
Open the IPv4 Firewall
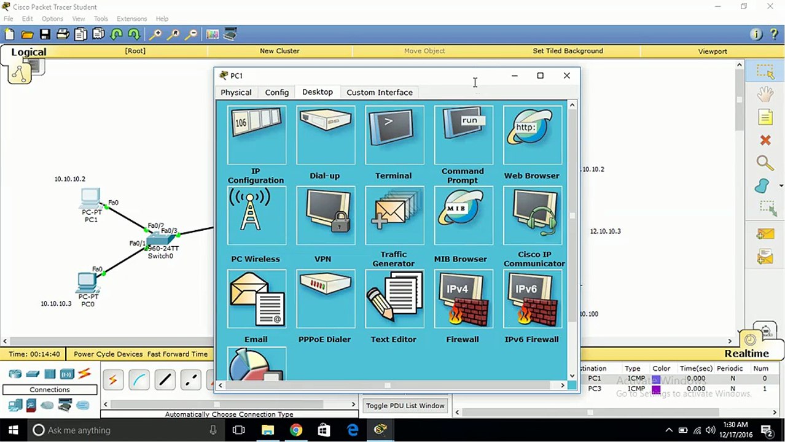coord(463,298)
